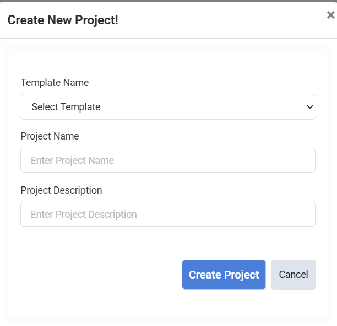This screenshot has height=326, width=337.
Task: Click the 'Enter Project Description' placeholder text
Action: point(84,215)
